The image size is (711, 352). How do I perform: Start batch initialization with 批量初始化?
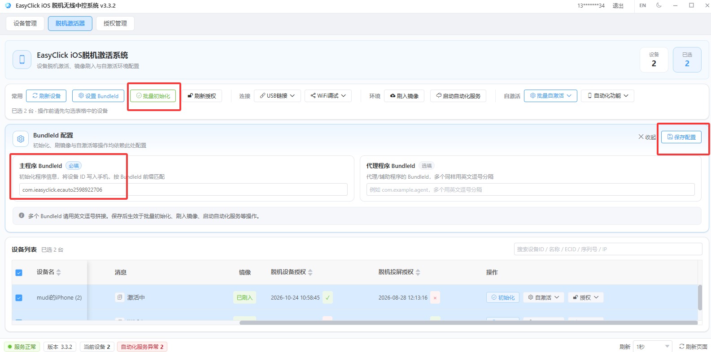[x=153, y=96]
